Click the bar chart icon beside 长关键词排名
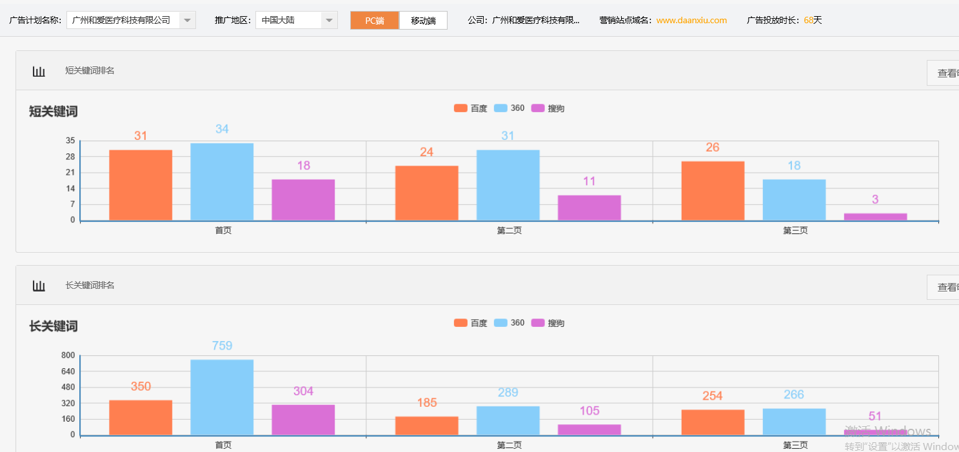The width and height of the screenshot is (959, 452). coord(38,286)
